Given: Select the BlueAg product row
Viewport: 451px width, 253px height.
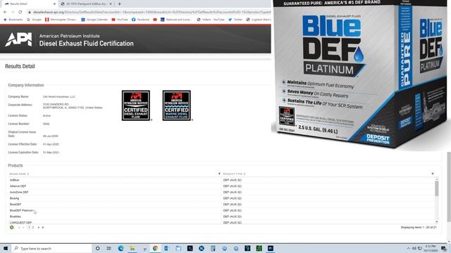Looking at the screenshot, I should [x=221, y=198].
